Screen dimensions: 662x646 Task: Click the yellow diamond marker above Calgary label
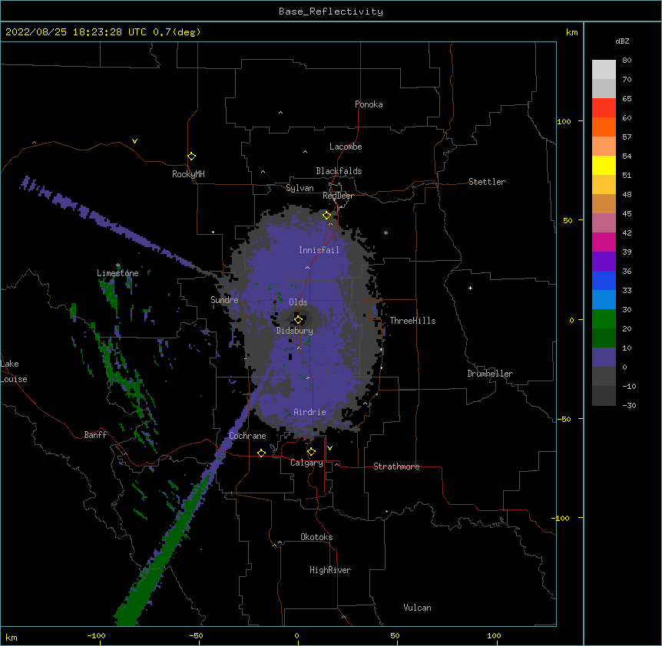coord(311,452)
